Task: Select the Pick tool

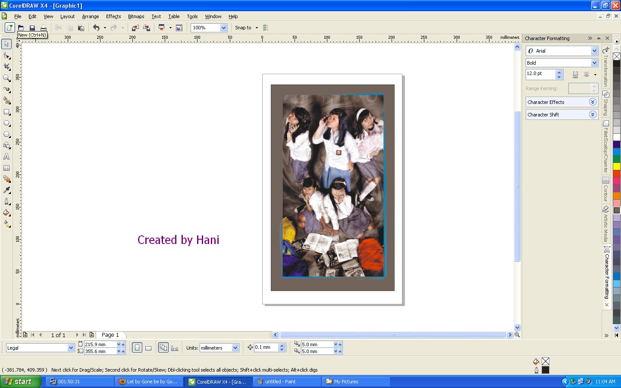Action: click(6, 44)
